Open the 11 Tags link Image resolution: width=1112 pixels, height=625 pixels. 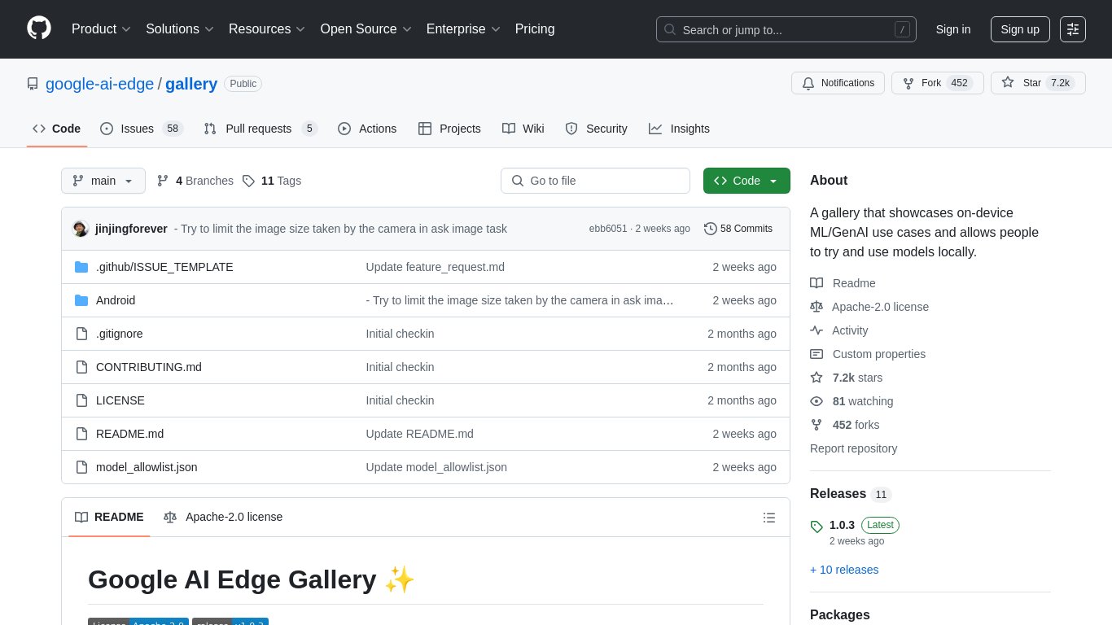click(x=272, y=181)
